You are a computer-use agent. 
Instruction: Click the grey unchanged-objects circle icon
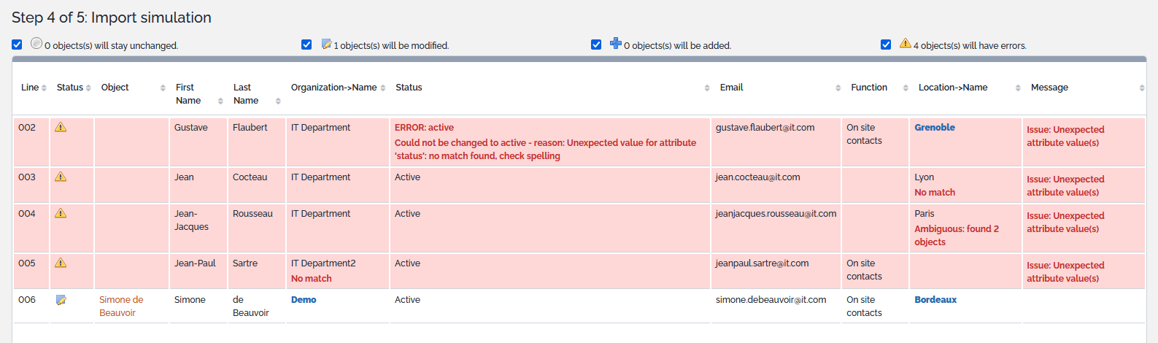tap(36, 44)
